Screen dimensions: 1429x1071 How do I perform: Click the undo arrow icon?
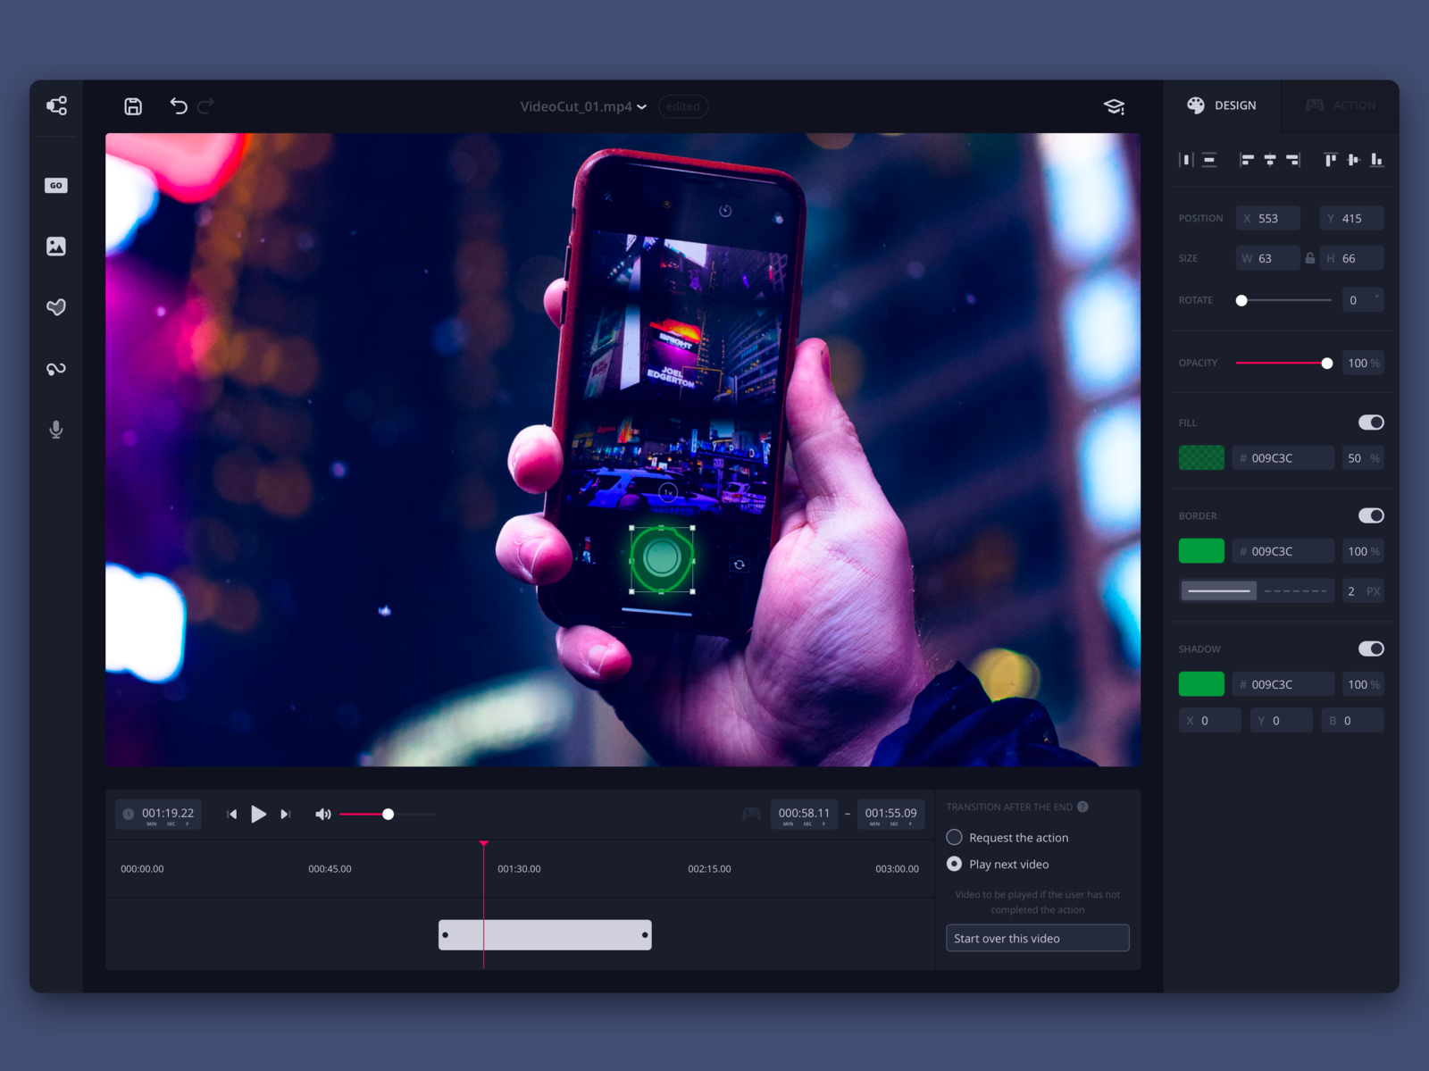point(178,106)
